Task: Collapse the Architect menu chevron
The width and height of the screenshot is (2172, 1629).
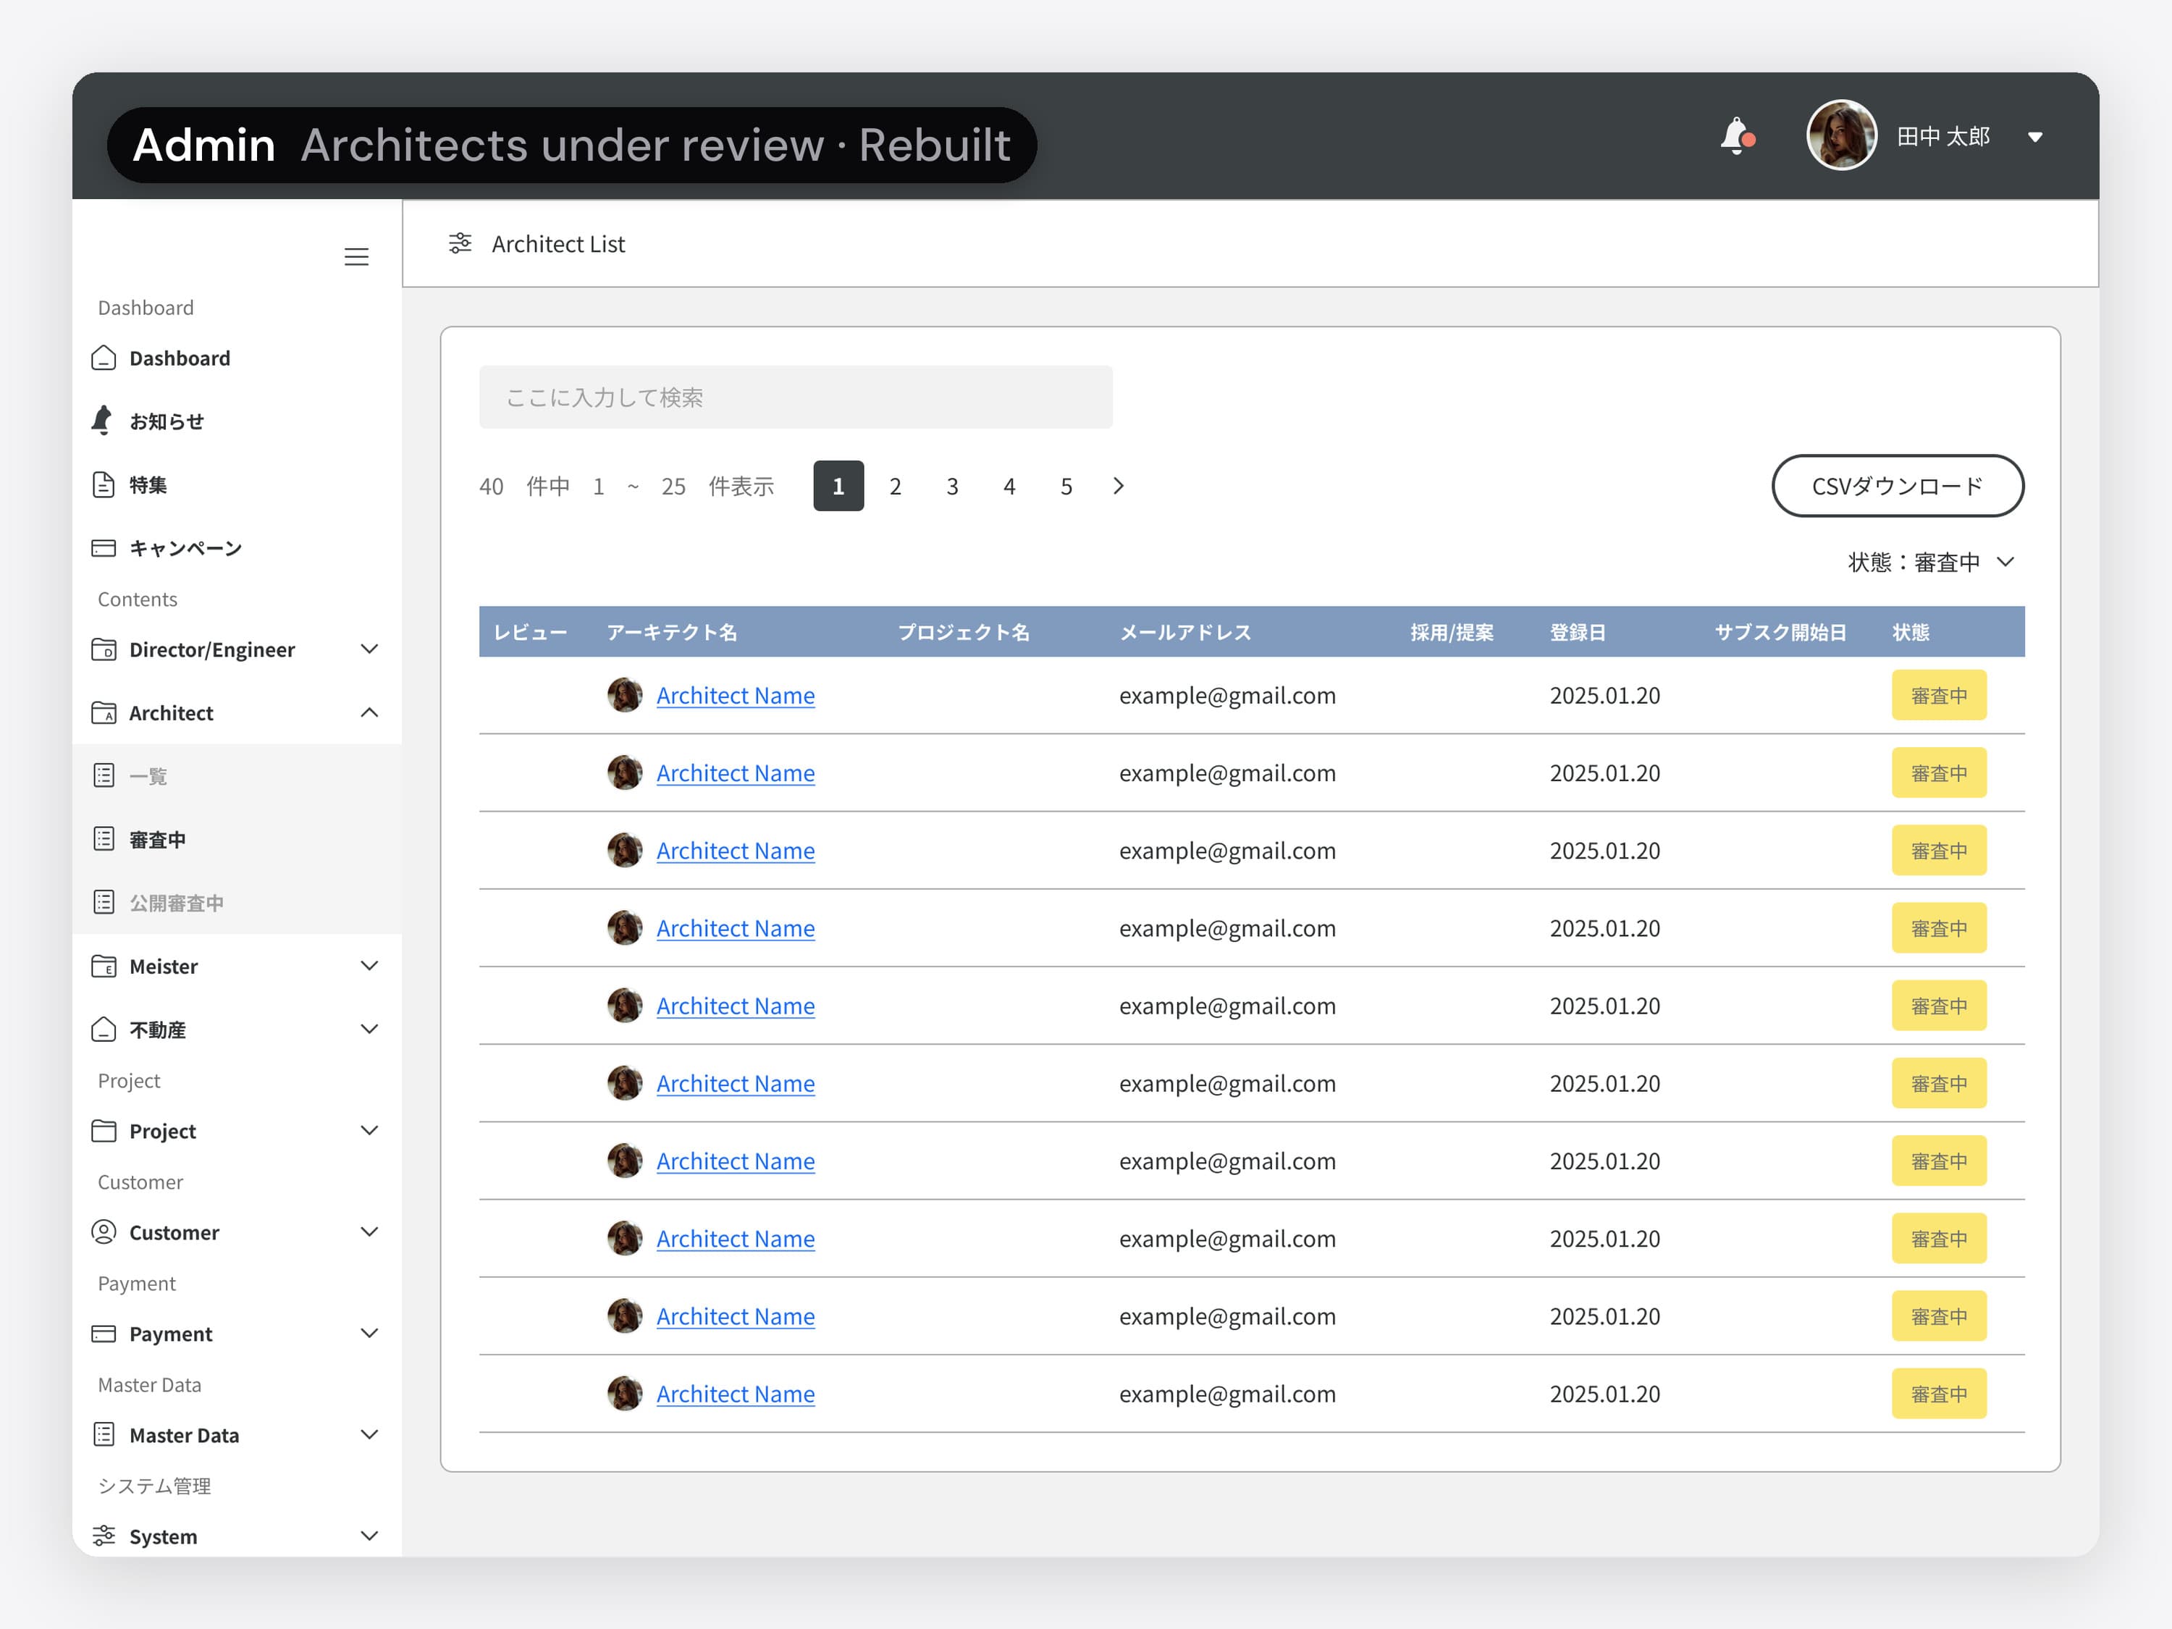Action: point(369,713)
